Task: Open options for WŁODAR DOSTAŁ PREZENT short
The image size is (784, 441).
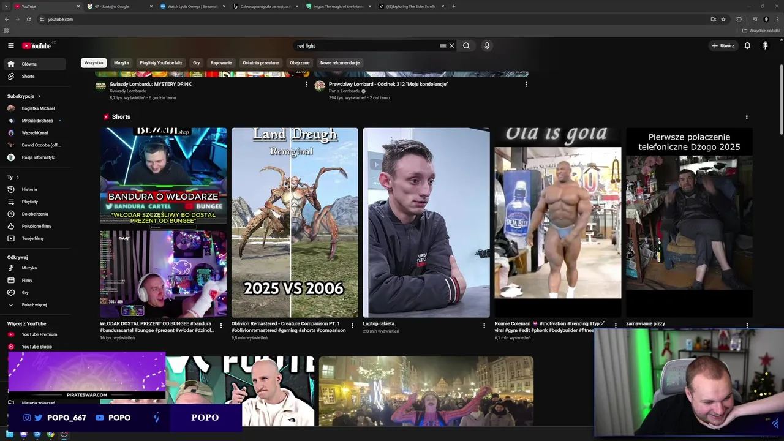Action: coord(221,326)
